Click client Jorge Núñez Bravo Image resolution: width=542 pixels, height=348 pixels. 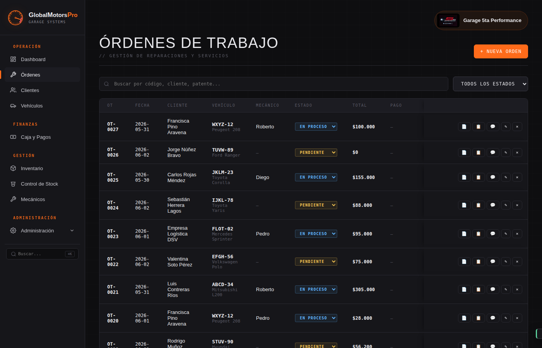[182, 152]
